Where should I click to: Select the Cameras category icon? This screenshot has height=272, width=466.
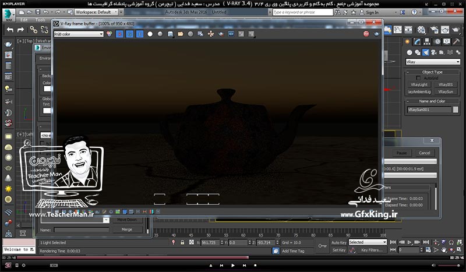[433, 52]
